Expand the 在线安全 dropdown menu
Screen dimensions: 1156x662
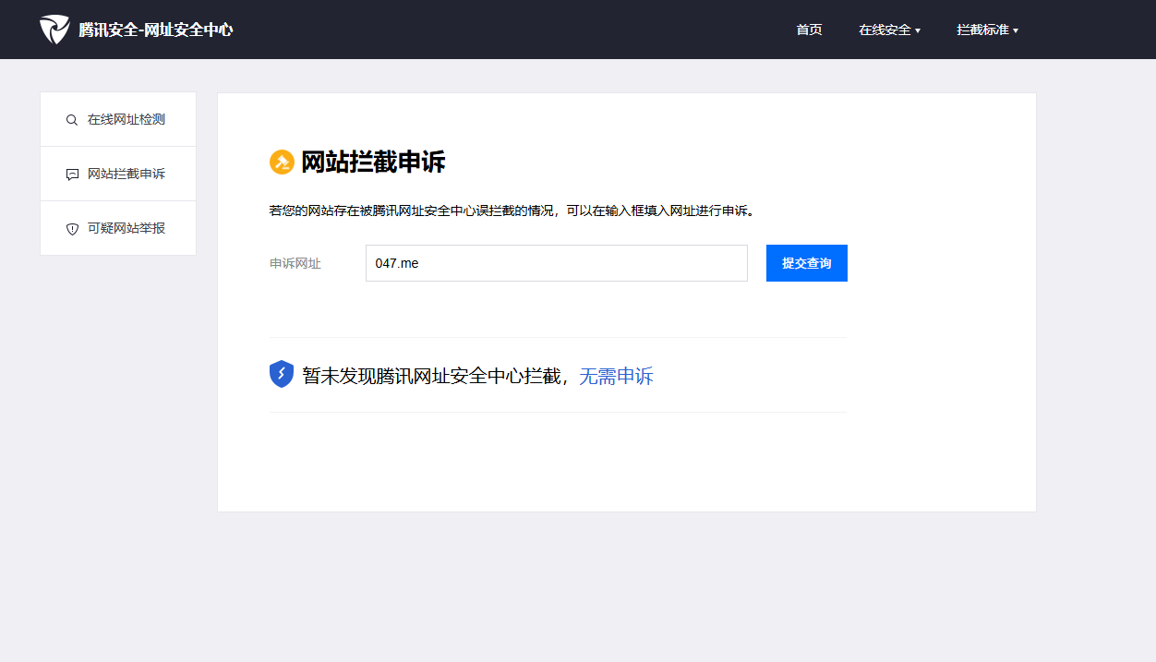(x=889, y=30)
